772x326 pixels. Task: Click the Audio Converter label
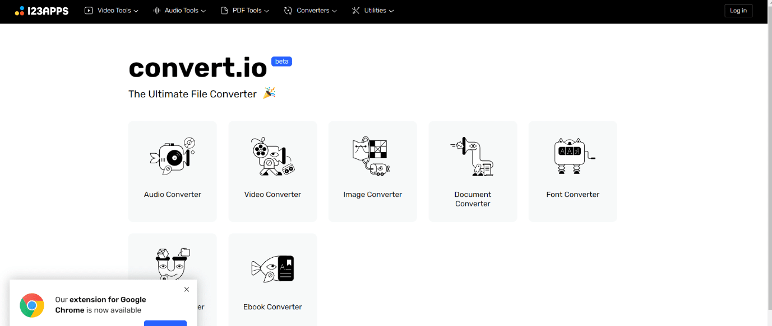click(x=173, y=195)
